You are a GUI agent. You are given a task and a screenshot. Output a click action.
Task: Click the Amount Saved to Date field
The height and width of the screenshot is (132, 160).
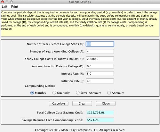point(100,66)
